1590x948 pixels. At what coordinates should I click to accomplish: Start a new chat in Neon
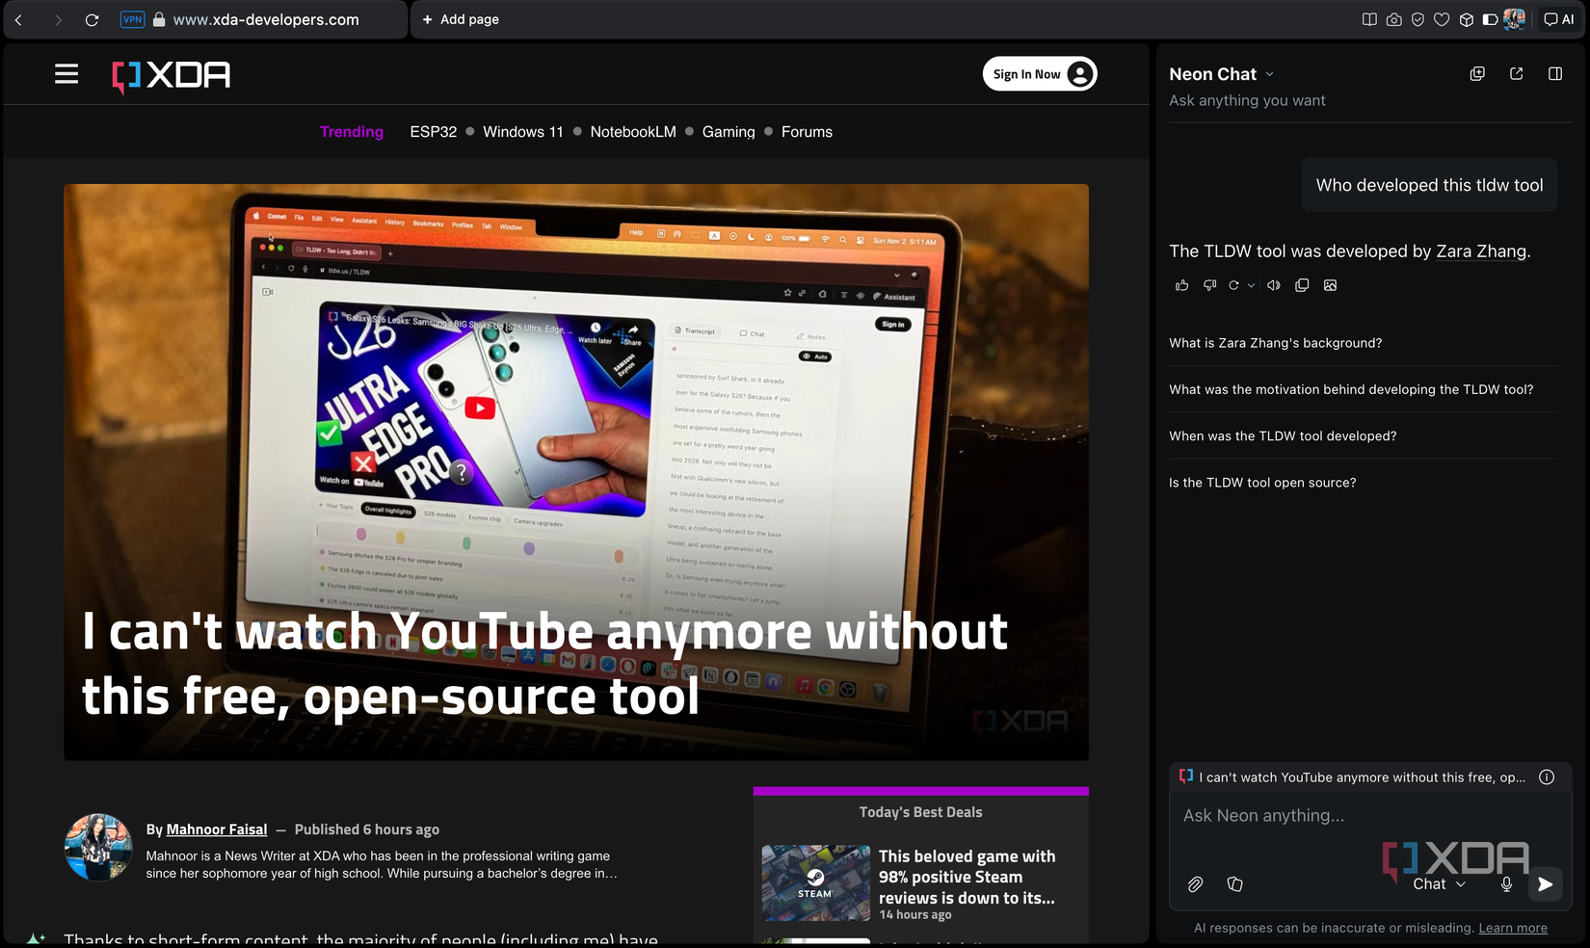click(1477, 74)
